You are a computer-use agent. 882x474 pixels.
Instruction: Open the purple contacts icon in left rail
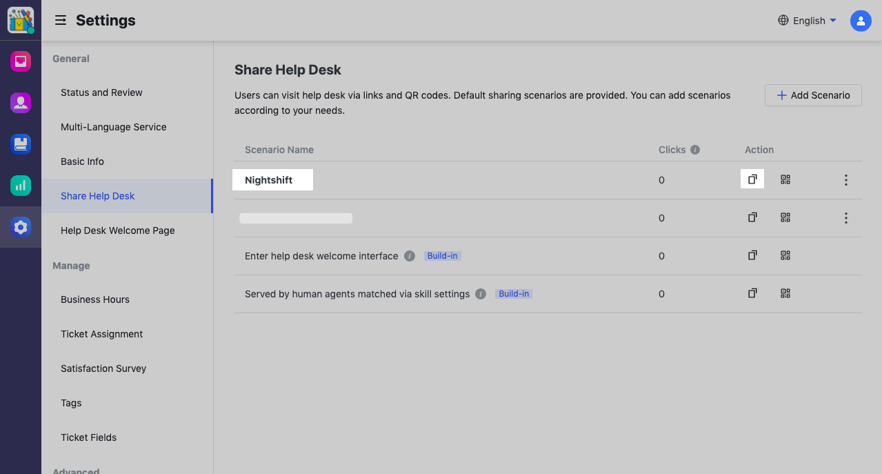pos(21,103)
